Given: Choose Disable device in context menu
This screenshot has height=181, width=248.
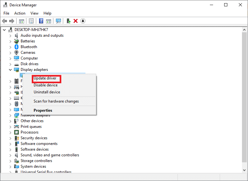Looking at the screenshot, I should tap(46, 85).
